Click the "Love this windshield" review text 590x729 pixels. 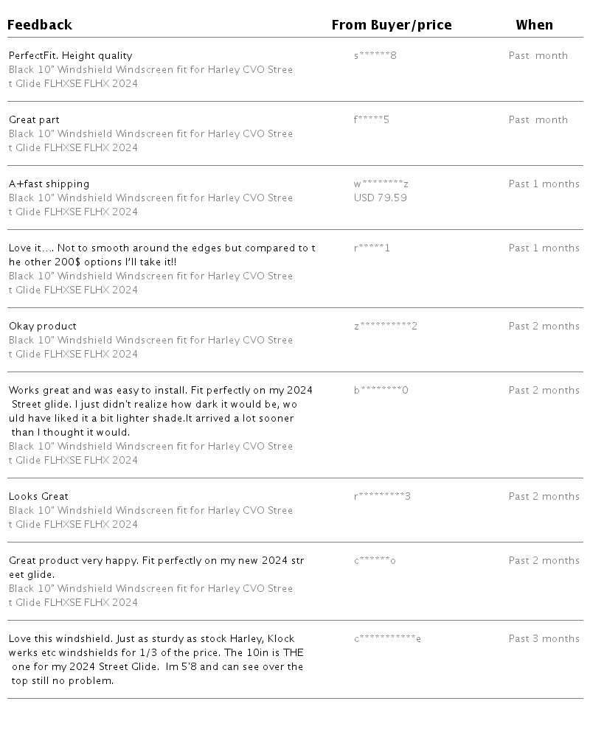[x=156, y=660]
